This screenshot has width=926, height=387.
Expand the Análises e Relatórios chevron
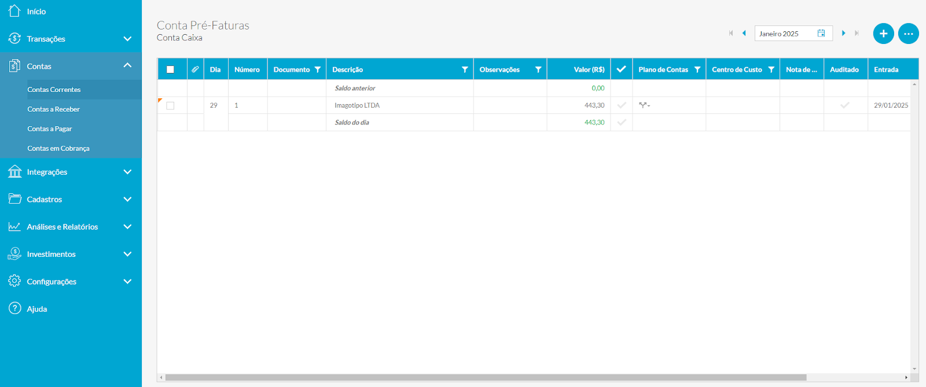click(x=127, y=226)
